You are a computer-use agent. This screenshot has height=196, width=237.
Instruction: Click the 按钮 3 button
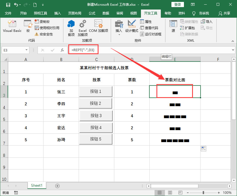point(96,116)
